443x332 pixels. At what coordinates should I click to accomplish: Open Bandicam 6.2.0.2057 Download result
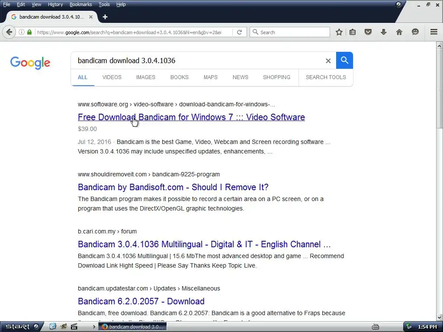coord(141,301)
